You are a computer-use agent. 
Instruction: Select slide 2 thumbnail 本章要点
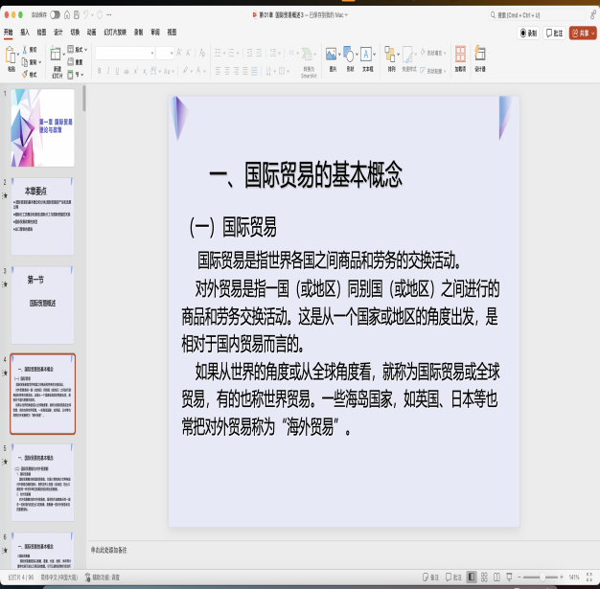coord(47,204)
